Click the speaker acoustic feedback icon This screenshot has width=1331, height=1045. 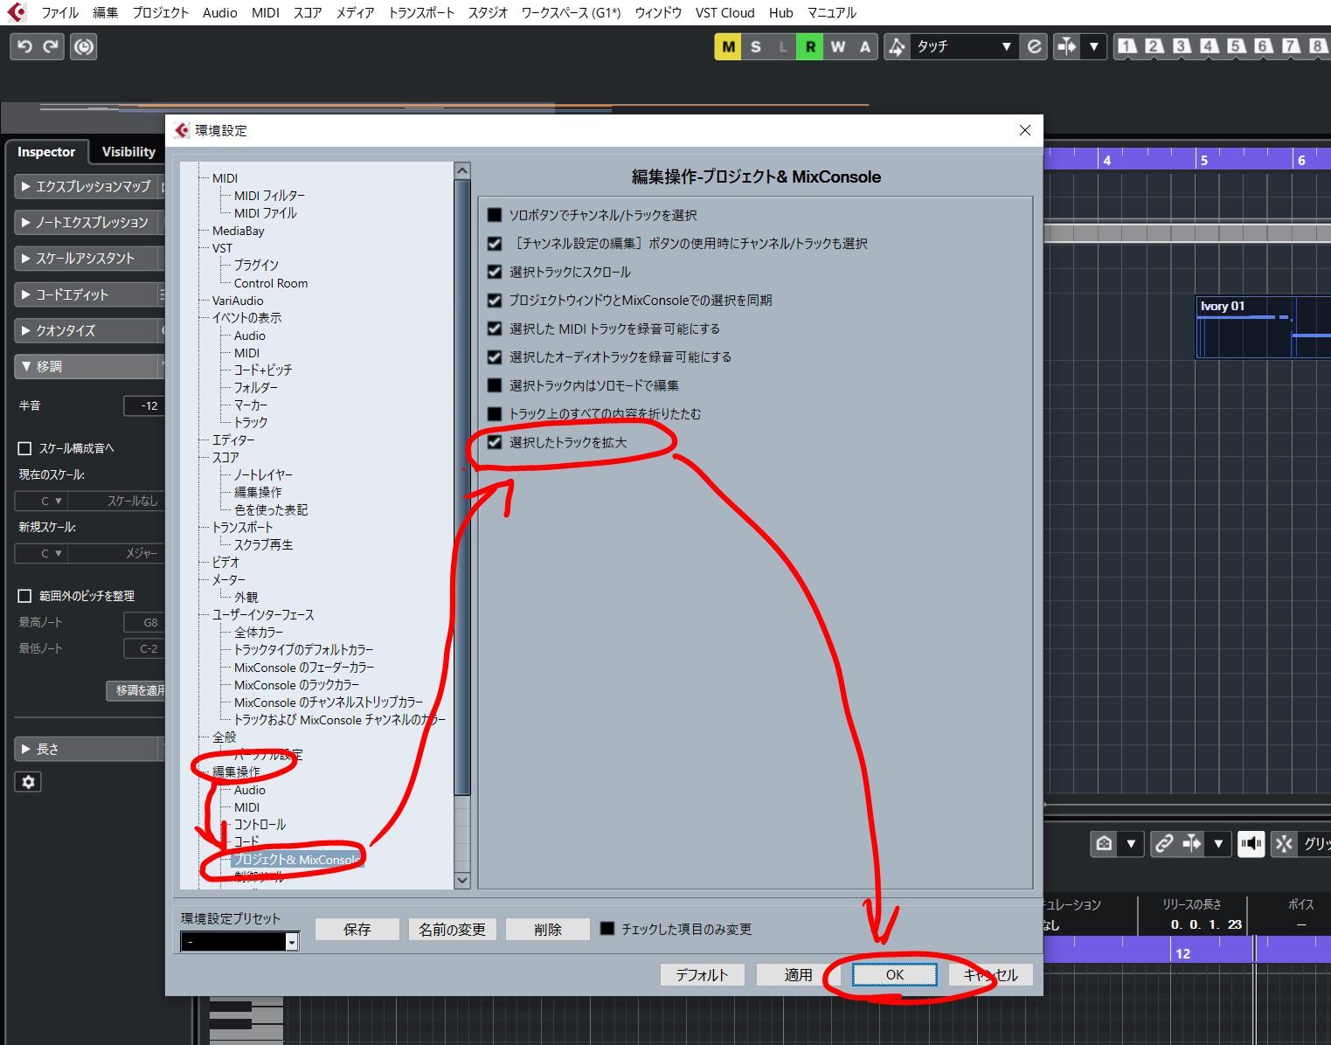tap(1251, 843)
